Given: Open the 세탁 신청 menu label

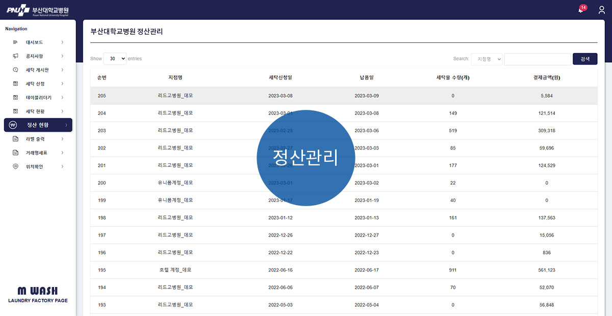Looking at the screenshot, I should (35, 83).
